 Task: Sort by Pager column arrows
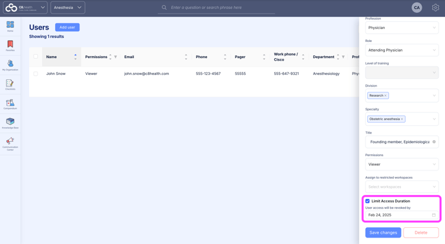tap(264, 57)
